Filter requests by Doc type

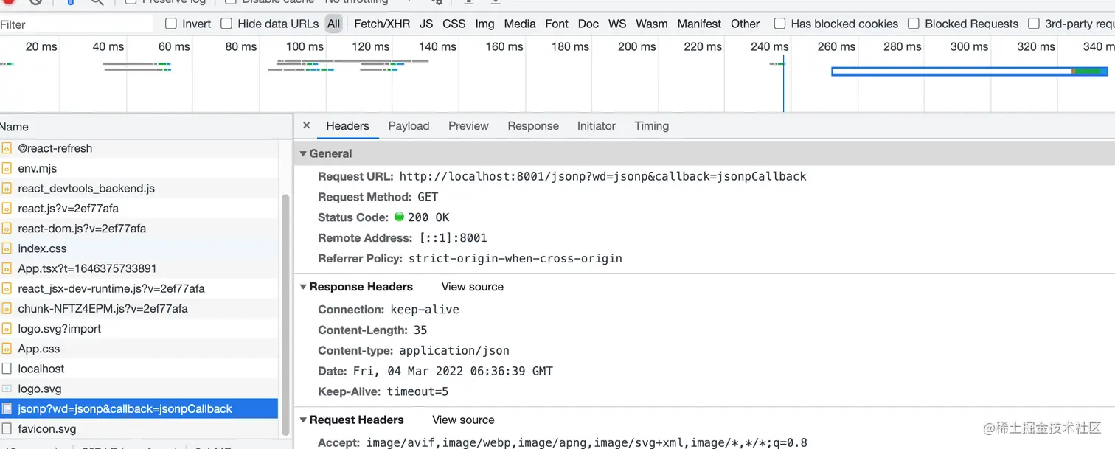(x=588, y=24)
